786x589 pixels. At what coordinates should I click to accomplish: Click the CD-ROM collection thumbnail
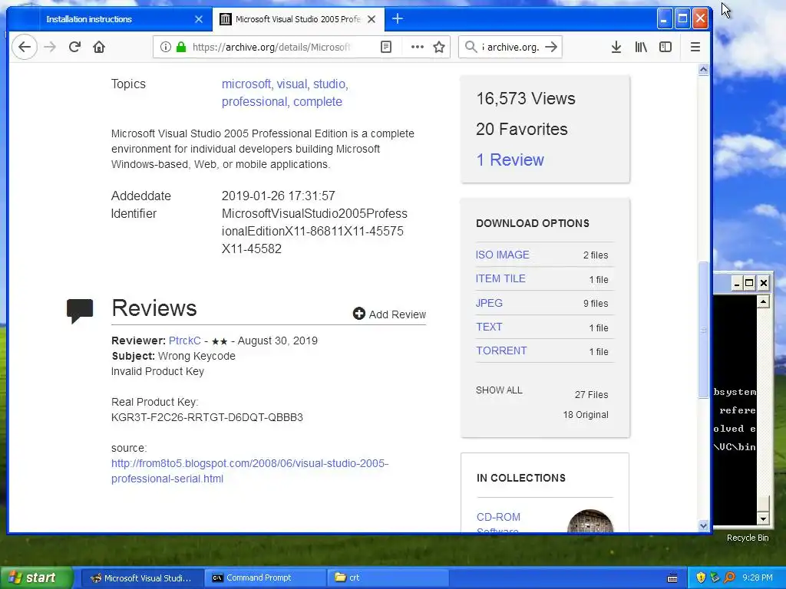tap(590, 522)
